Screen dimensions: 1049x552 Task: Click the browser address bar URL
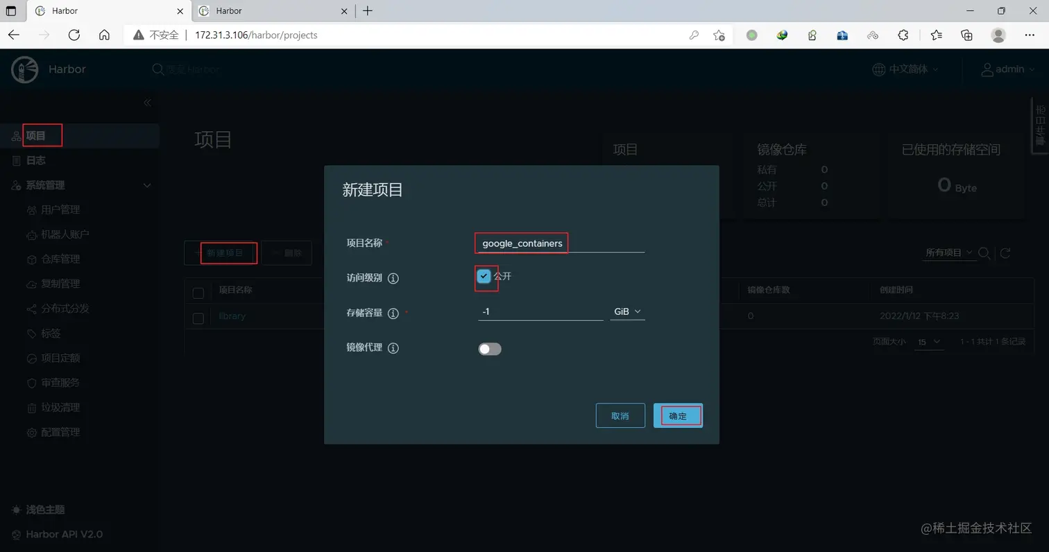click(256, 35)
